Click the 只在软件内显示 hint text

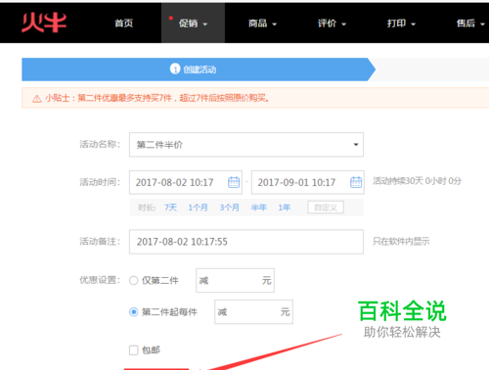click(x=401, y=242)
